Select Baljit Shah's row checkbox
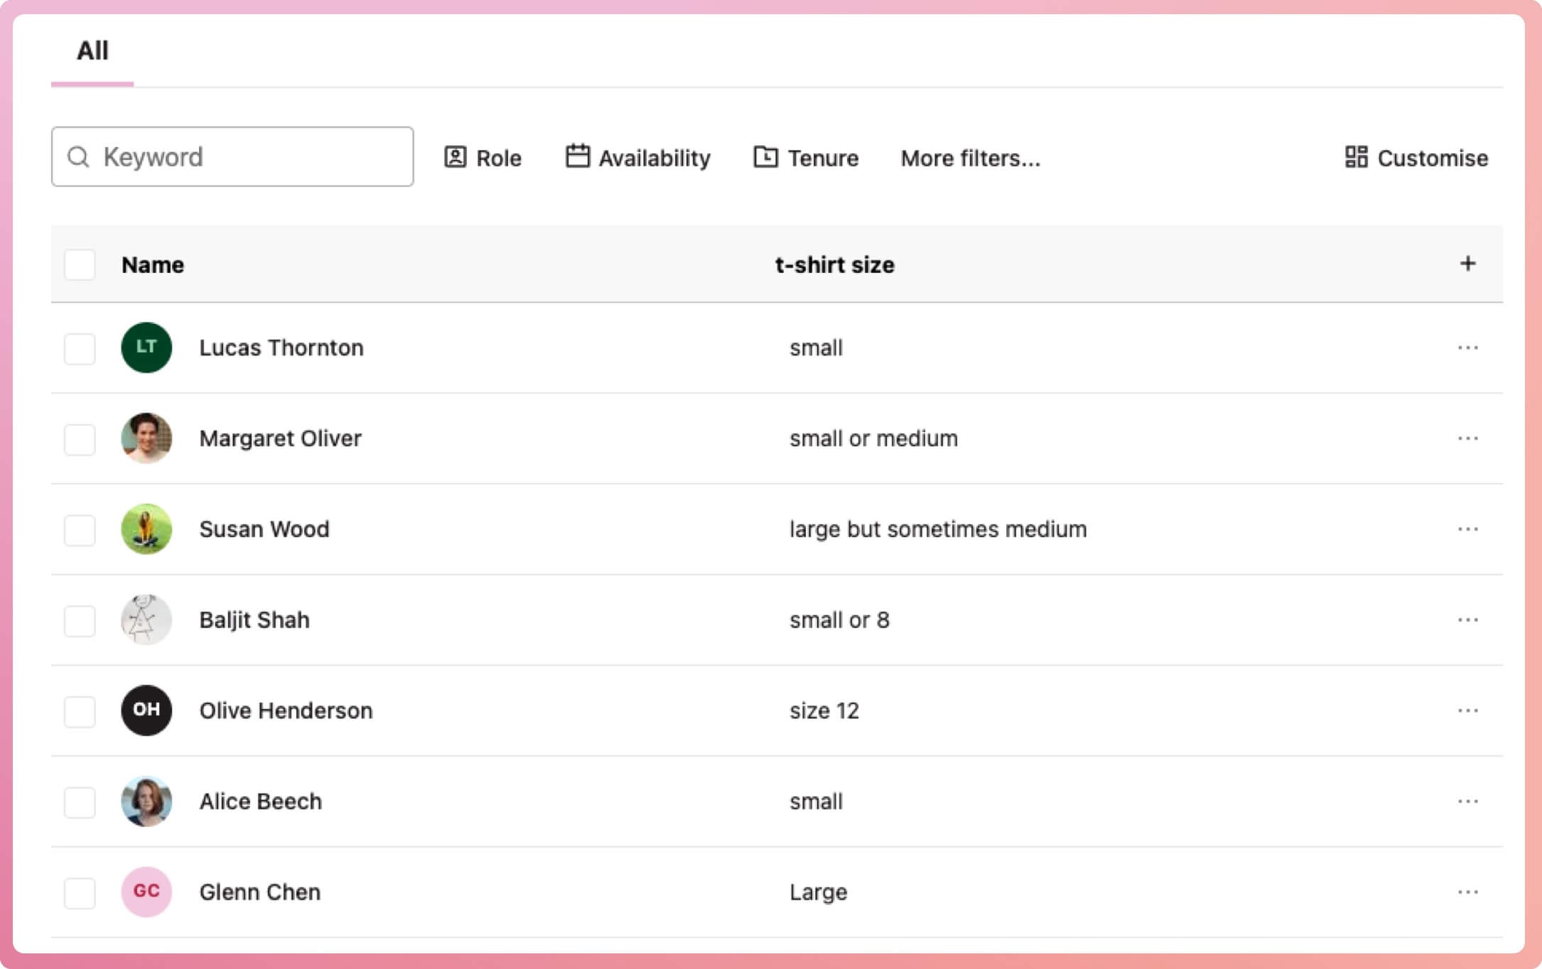The height and width of the screenshot is (969, 1542). pos(80,621)
